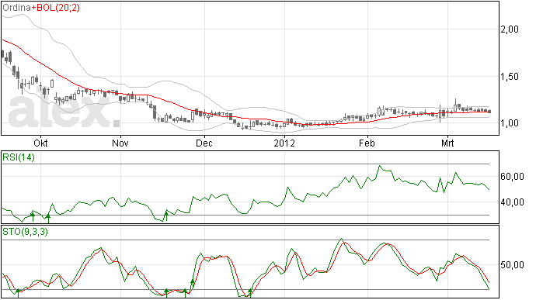Click the 50,00 stochastic axis value
This screenshot has height=300, width=536.
[512, 265]
